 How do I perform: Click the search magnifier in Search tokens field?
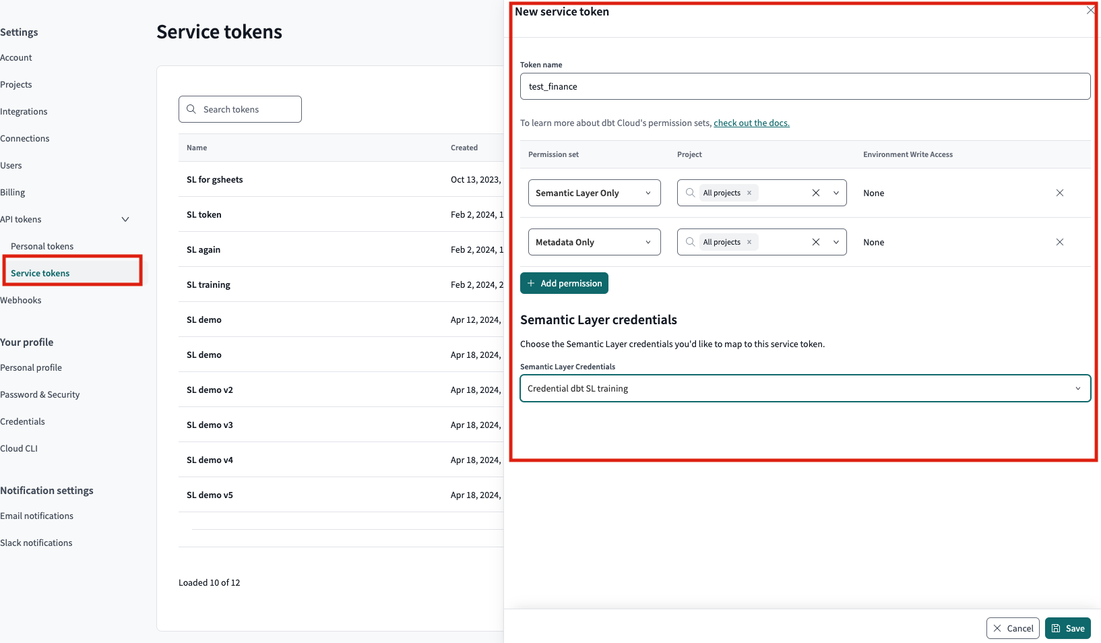click(x=191, y=109)
